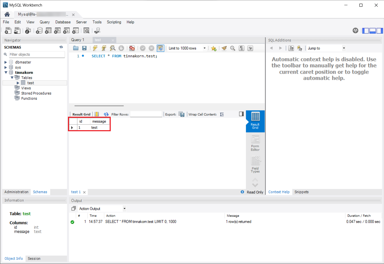Create a new table icon
The height and width of the screenshot is (264, 384).
point(48,31)
